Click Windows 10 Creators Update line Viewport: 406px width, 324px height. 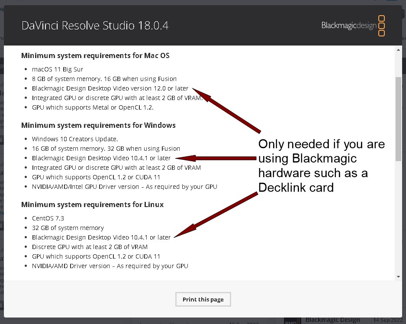(75, 139)
